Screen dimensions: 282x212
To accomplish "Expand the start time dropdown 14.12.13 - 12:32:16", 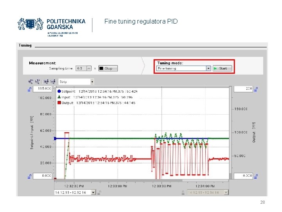I will (x=93, y=192).
